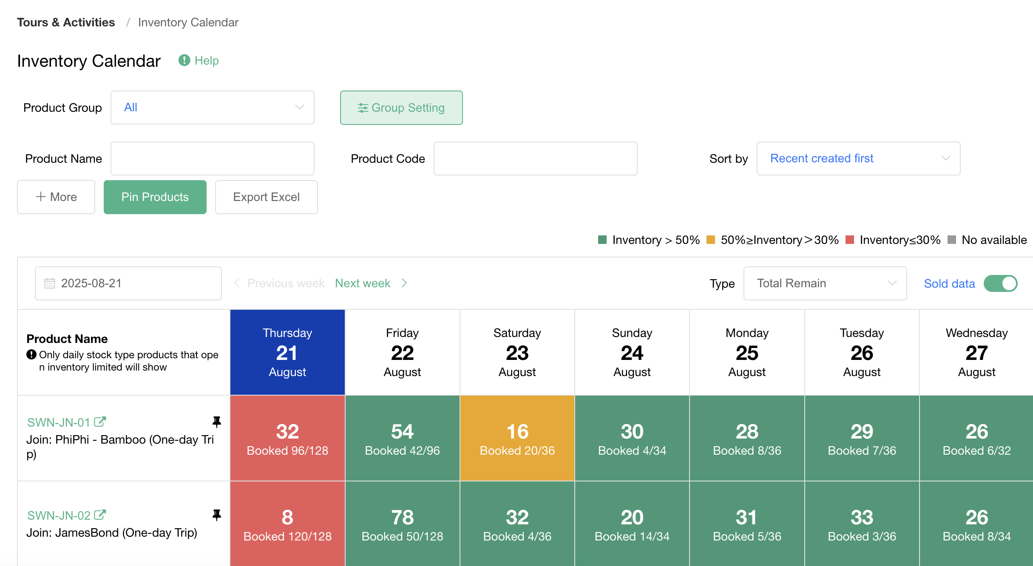Open the Sort by dropdown
Screen dimensions: 1033x566
[858, 158]
